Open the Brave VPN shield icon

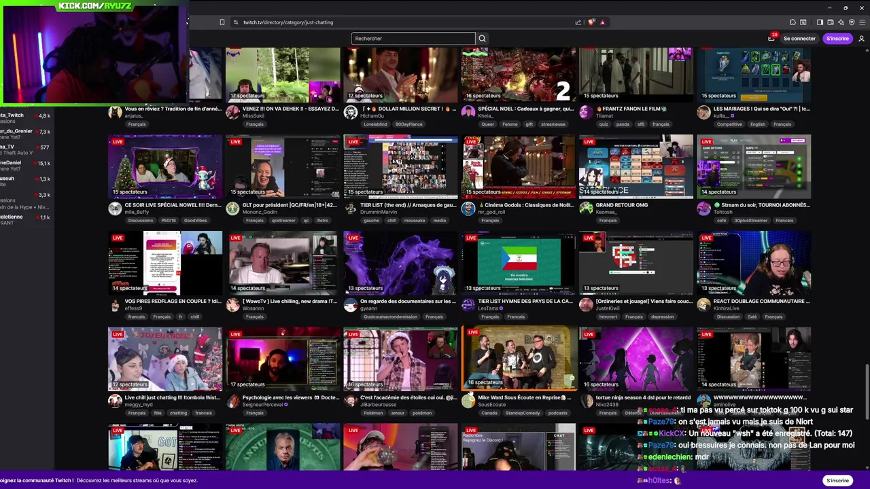click(x=852, y=22)
